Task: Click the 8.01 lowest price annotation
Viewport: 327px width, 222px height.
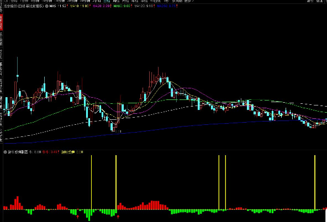Action: (118, 131)
